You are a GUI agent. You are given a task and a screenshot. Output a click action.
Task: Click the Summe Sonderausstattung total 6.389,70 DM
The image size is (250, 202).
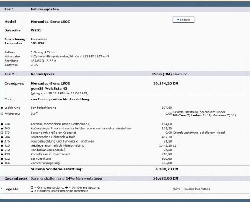pos(167,169)
